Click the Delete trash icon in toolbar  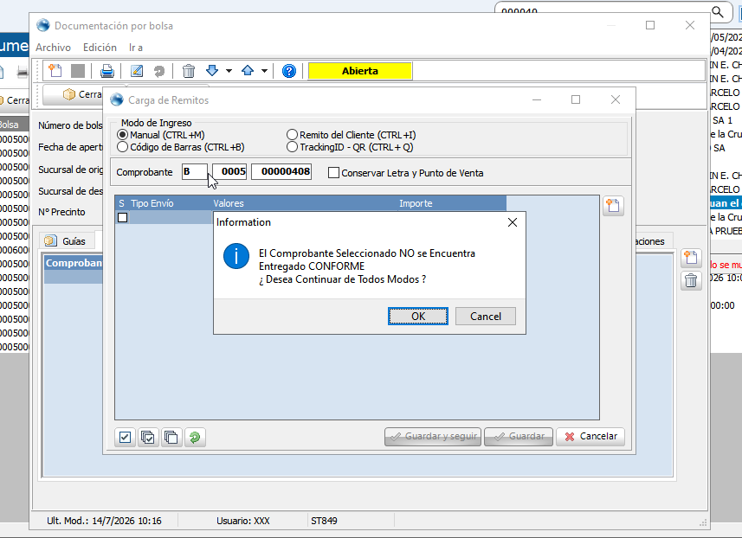(189, 71)
